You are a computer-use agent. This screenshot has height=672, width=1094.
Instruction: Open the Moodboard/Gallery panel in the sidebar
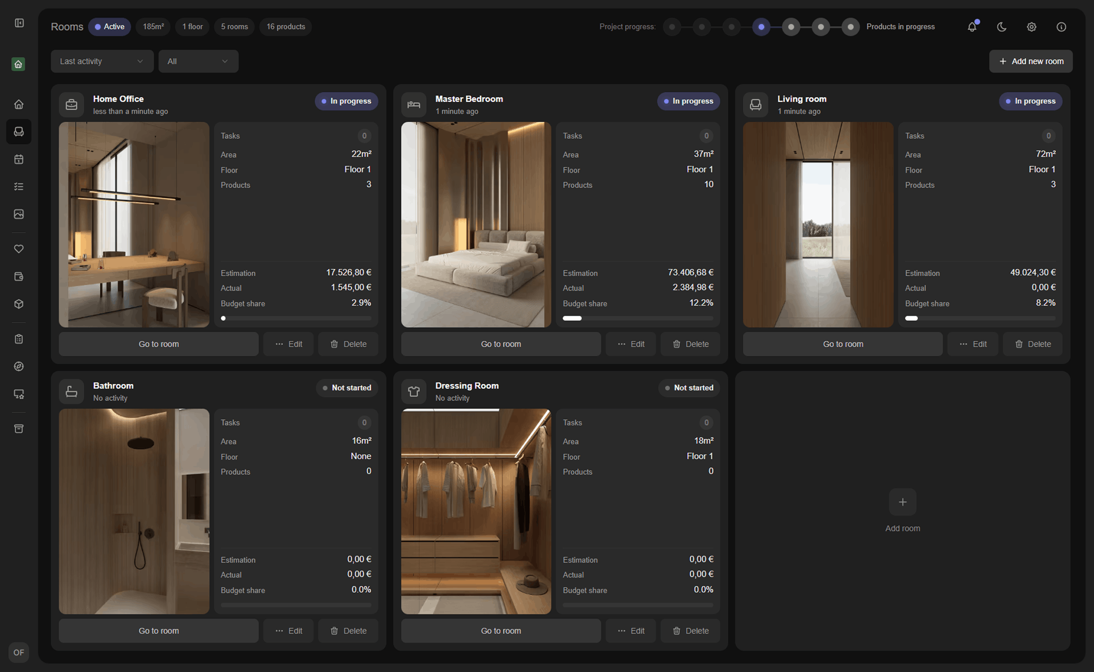tap(19, 214)
